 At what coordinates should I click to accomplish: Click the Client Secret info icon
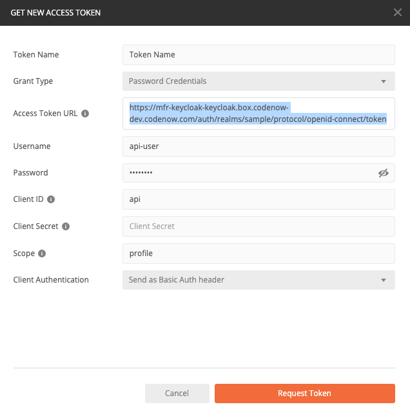[x=66, y=226]
